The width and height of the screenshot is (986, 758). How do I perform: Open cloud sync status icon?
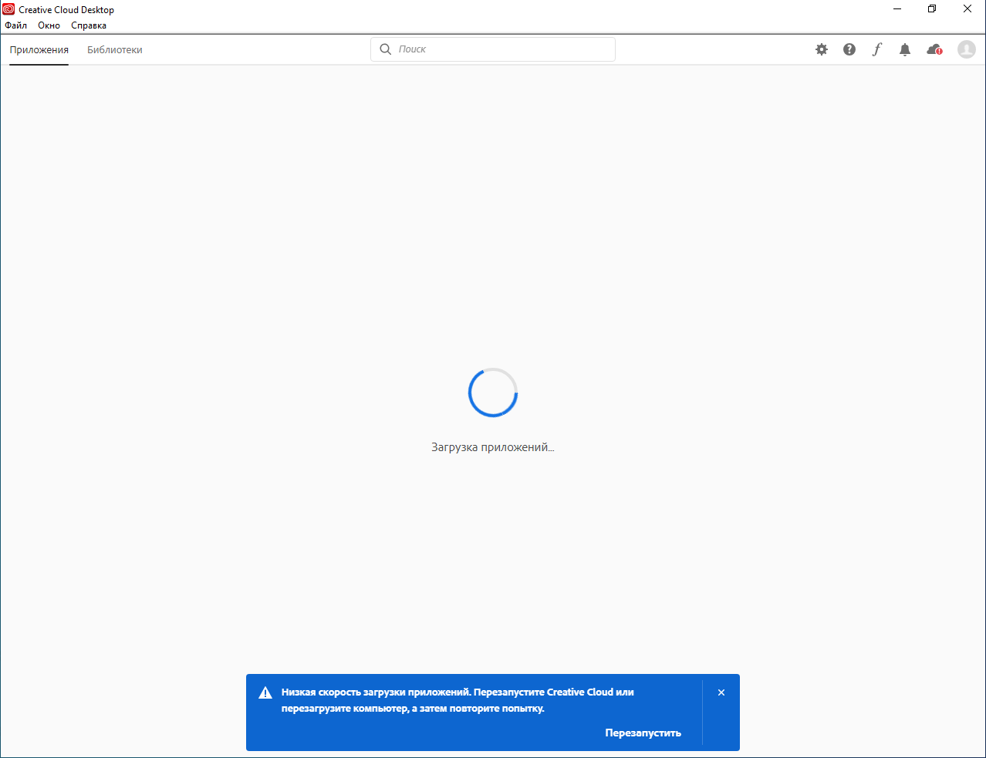point(934,49)
